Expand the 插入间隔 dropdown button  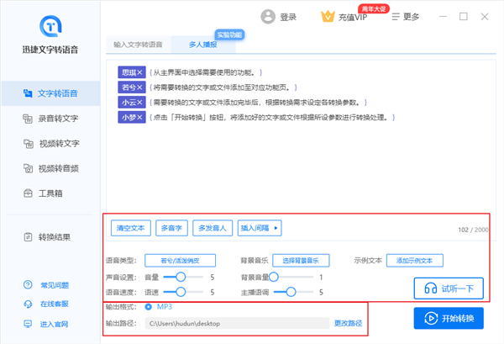point(260,228)
